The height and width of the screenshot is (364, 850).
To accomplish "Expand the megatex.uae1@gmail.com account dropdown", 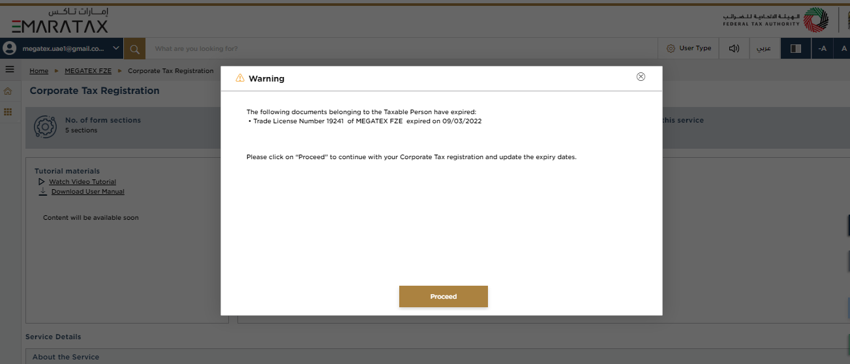I will point(116,48).
